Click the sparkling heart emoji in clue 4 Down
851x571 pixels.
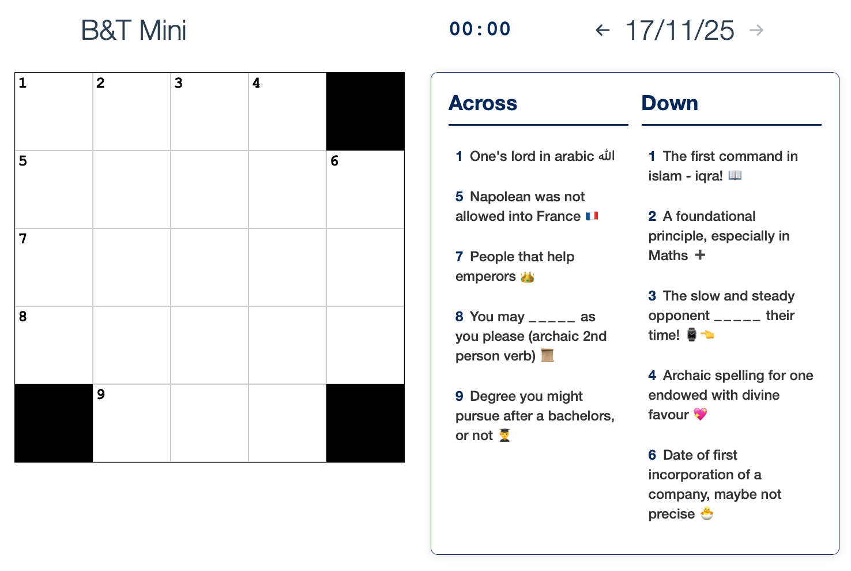(x=701, y=414)
